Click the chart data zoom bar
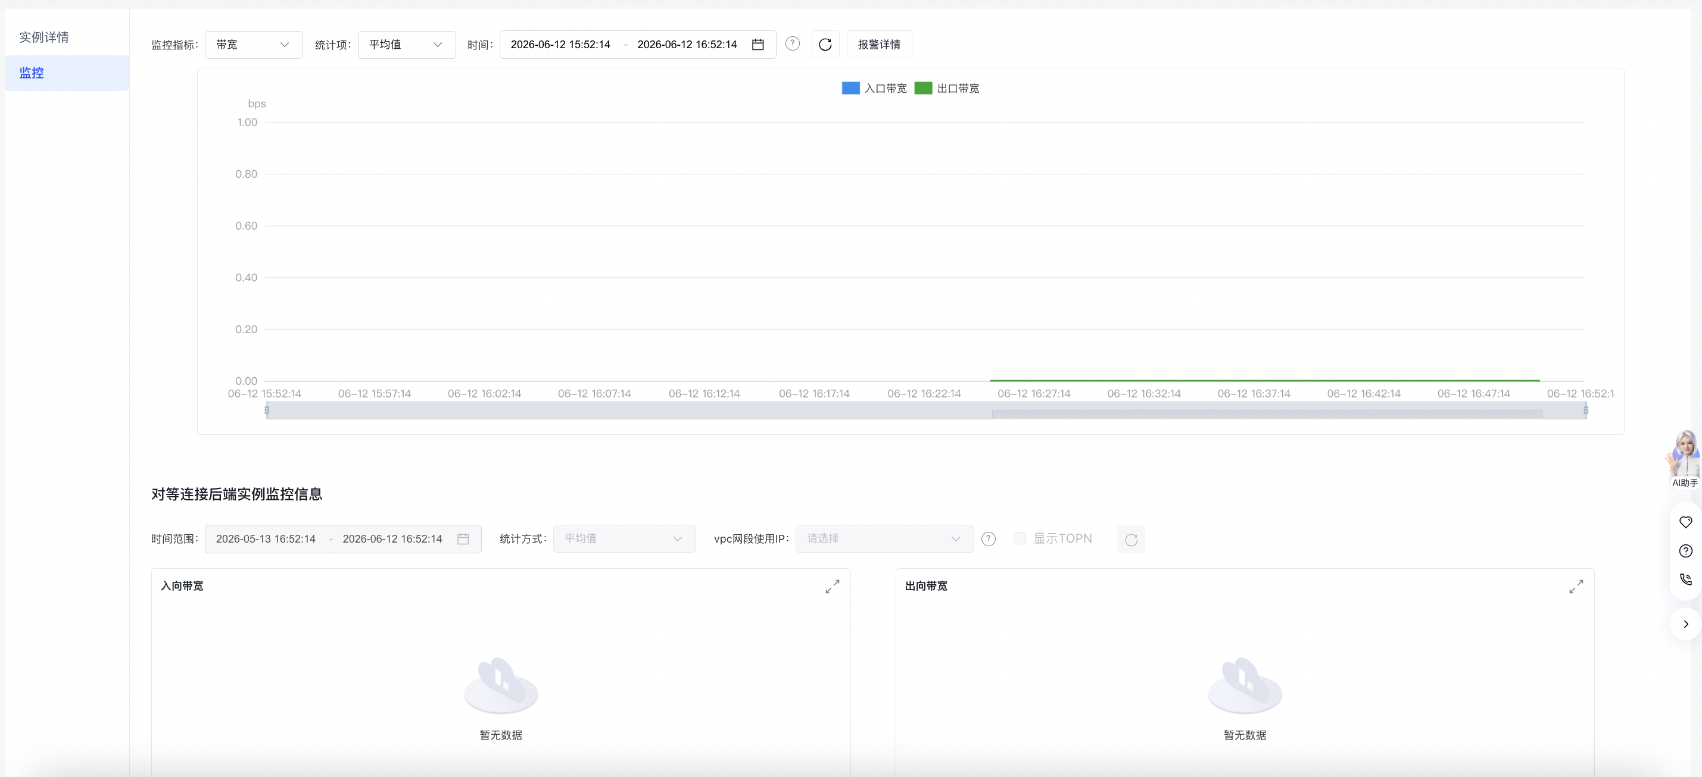Screen dimensions: 1702x777 (925, 410)
